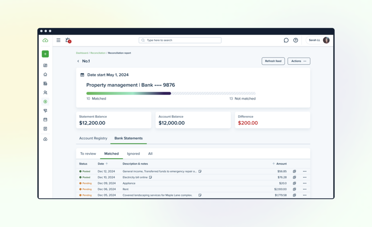Click the Sarah LL user name
The height and width of the screenshot is (227, 372).
click(x=314, y=40)
